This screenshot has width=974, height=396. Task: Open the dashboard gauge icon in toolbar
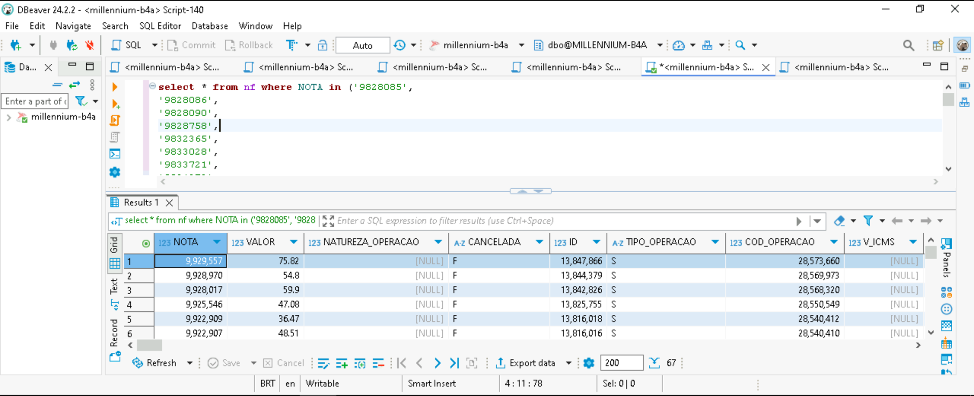pyautogui.click(x=678, y=45)
